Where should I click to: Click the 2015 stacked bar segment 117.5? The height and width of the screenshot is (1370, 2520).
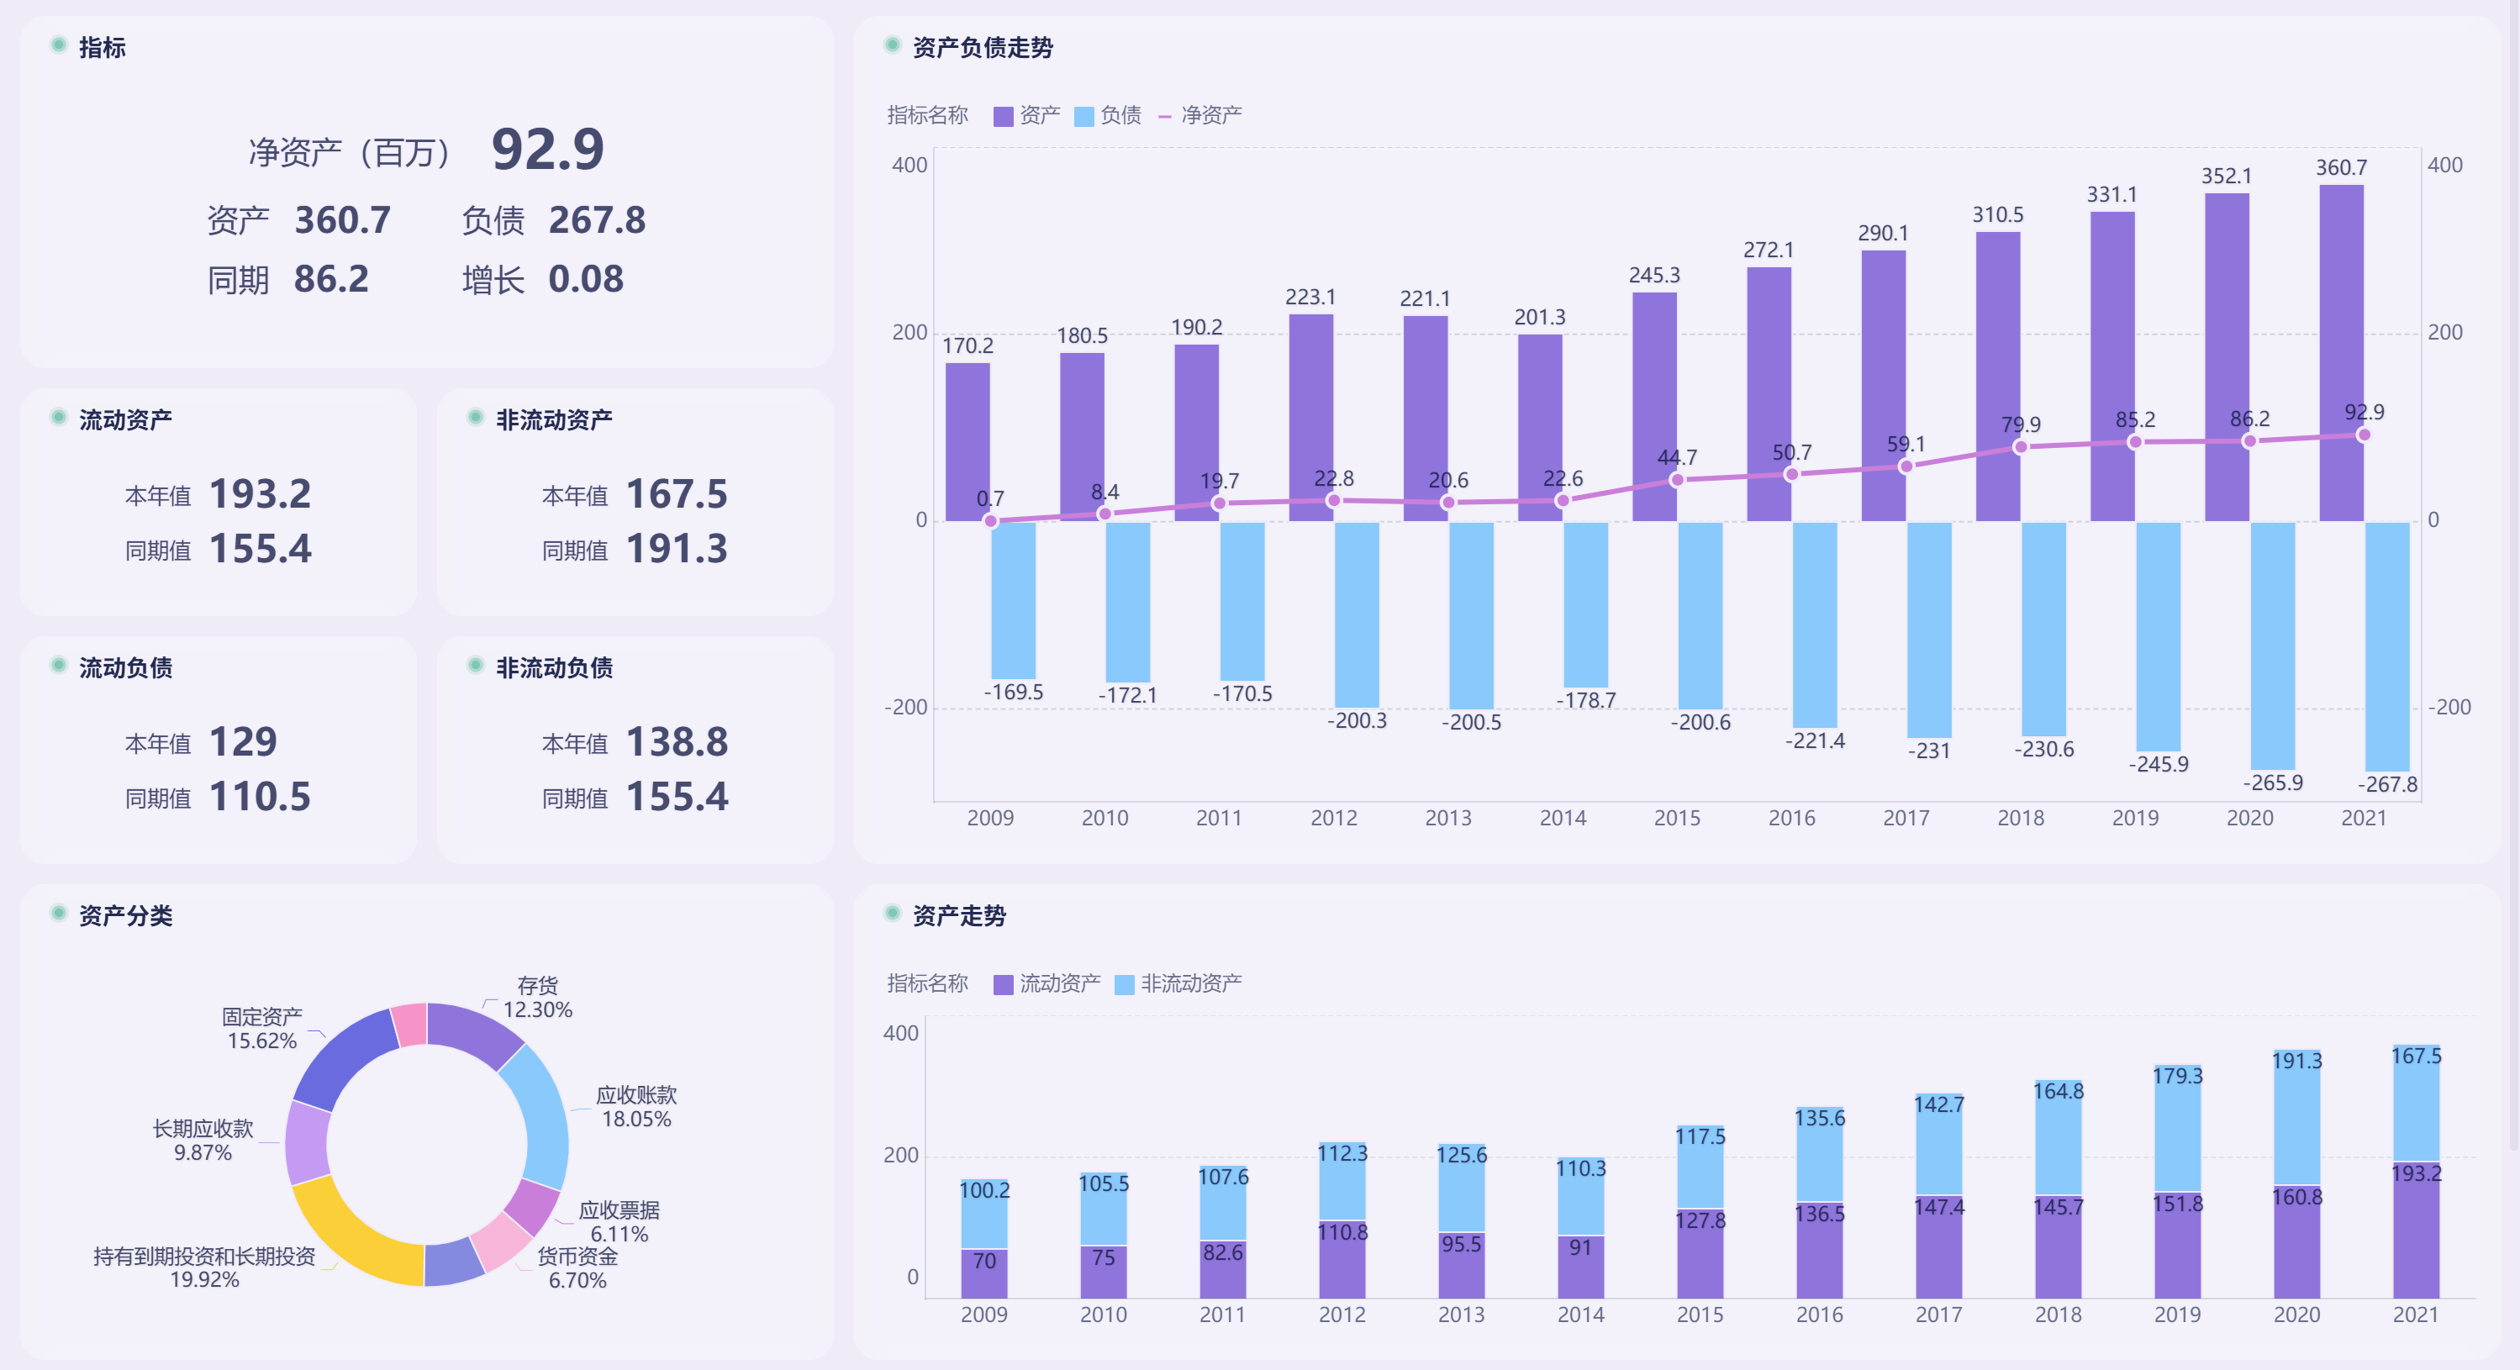1700,1168
